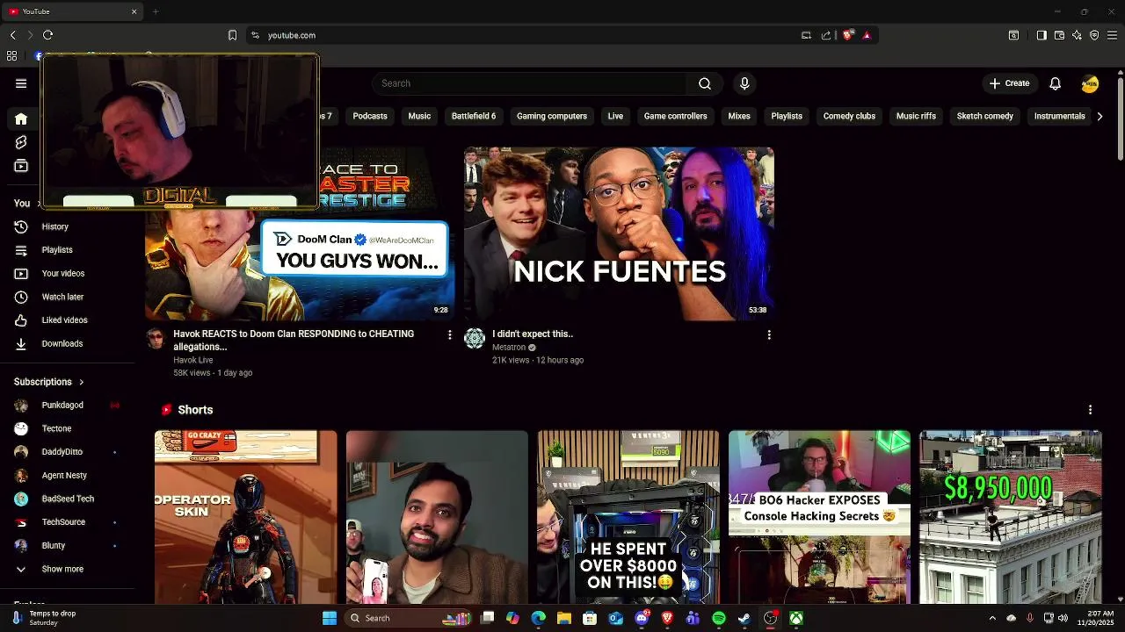The height and width of the screenshot is (632, 1125).
Task: Open the YouTube hamburger guide menu
Action: coord(21,83)
